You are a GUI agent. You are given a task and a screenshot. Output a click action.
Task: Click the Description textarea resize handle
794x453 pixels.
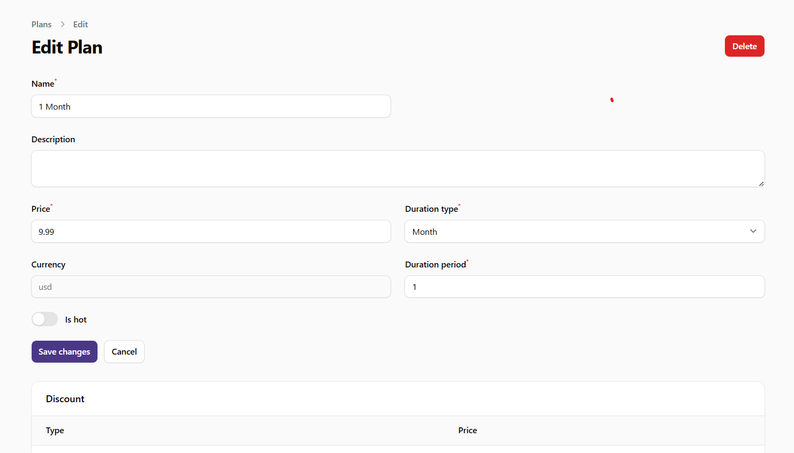point(761,183)
